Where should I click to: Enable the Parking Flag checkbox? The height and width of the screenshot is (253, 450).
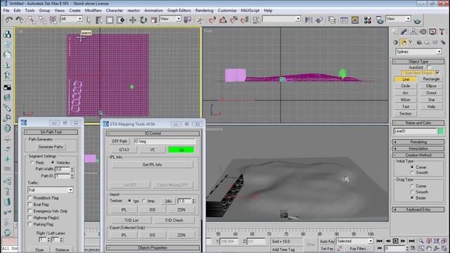[x=30, y=224]
